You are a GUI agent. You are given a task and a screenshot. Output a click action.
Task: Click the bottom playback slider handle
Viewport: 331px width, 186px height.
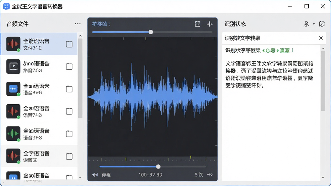(158, 167)
